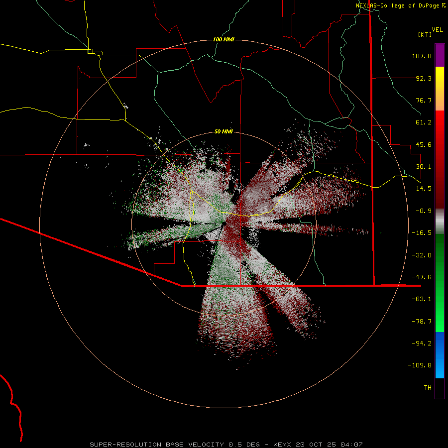Image resolution: width=448 pixels, height=448 pixels.
Task: Click the 92.3 velocity scale value
Action: click(x=424, y=78)
